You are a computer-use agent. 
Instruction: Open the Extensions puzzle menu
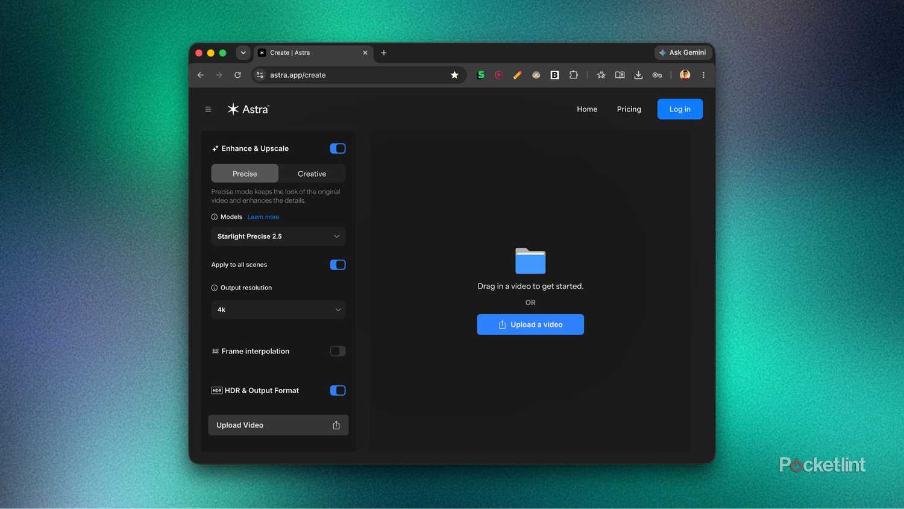(574, 75)
